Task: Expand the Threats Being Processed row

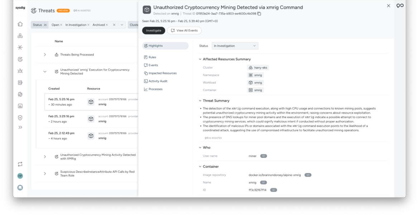Action: click(45, 55)
